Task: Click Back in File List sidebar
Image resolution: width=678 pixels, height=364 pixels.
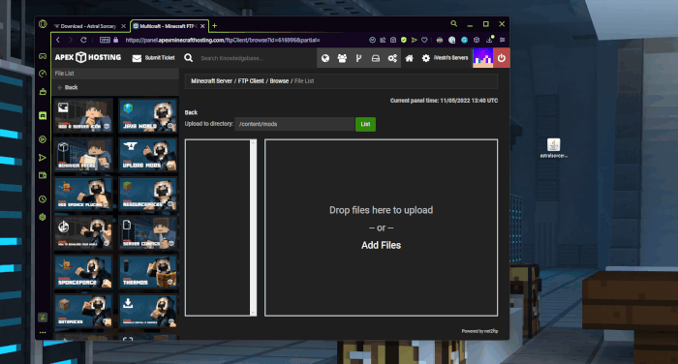Action: click(68, 87)
